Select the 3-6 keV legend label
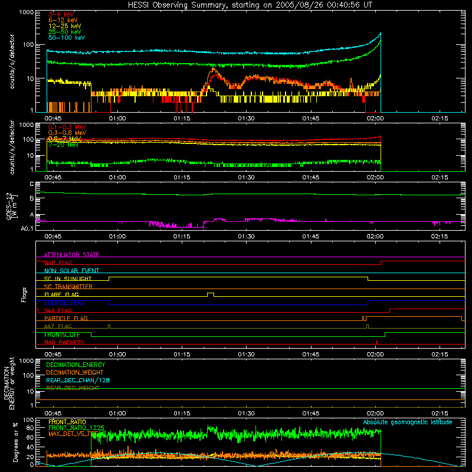Screen dimensions: 472x472 pyautogui.click(x=61, y=14)
